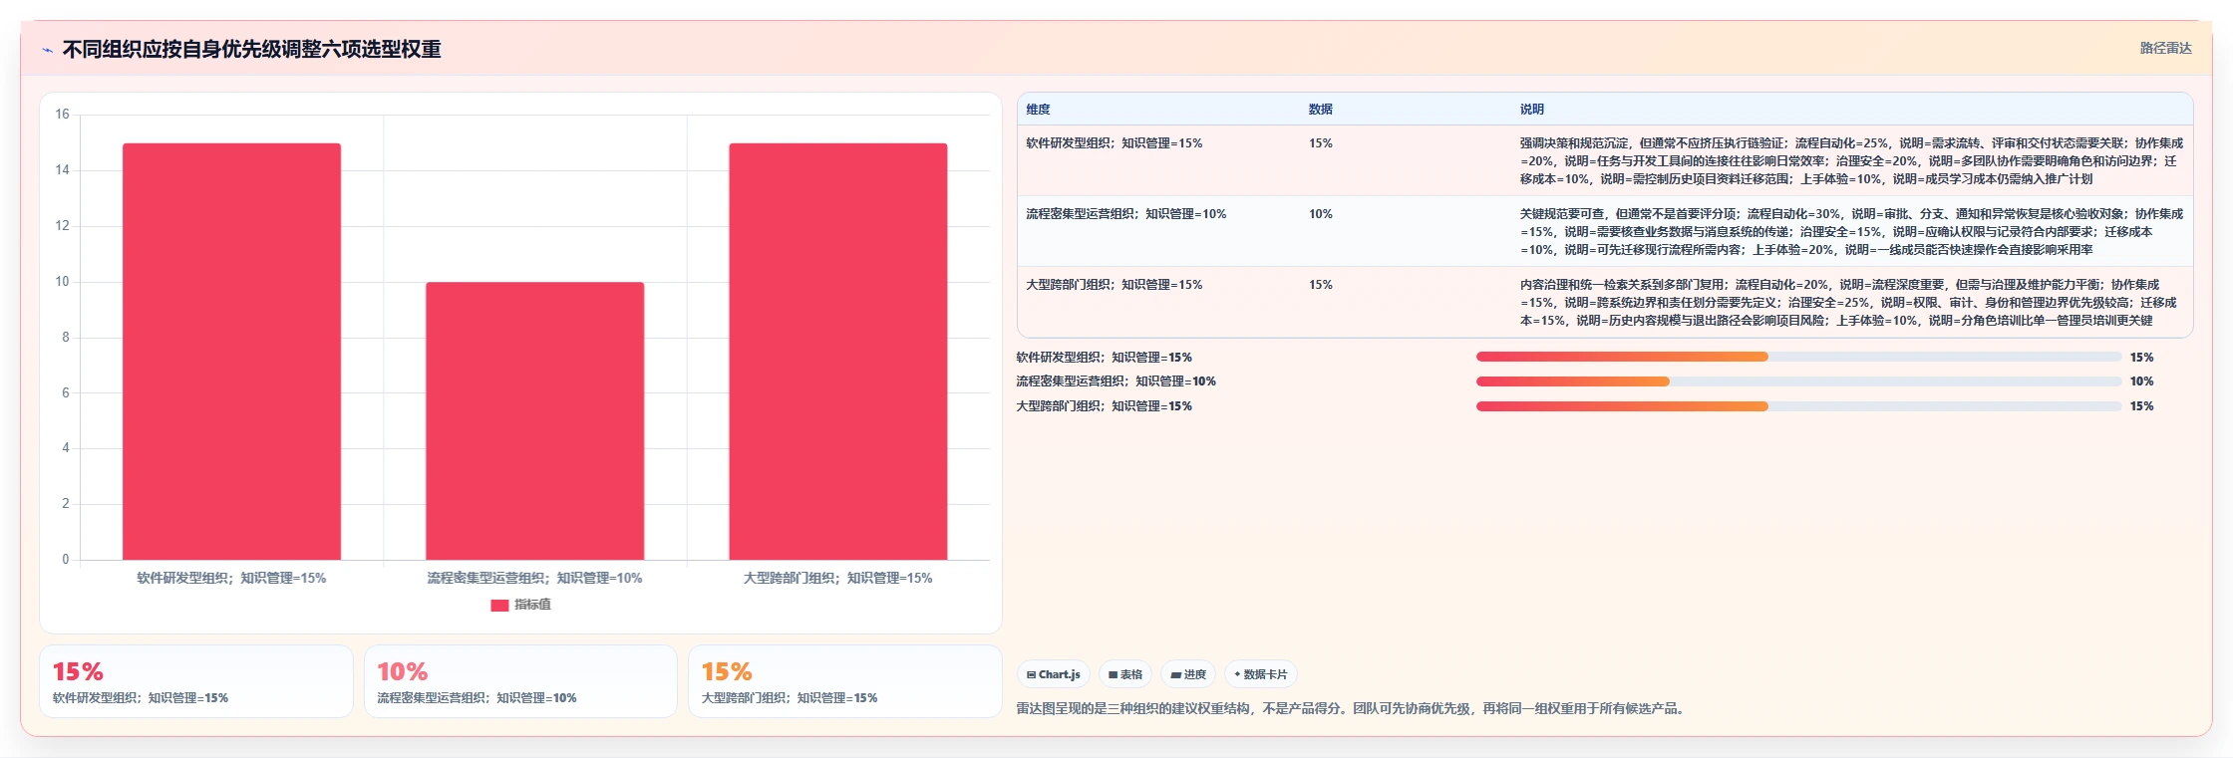Image resolution: width=2233 pixels, height=758 pixels.
Task: Click the 大型跨部门组织 bar in the chart
Action: 837,352
